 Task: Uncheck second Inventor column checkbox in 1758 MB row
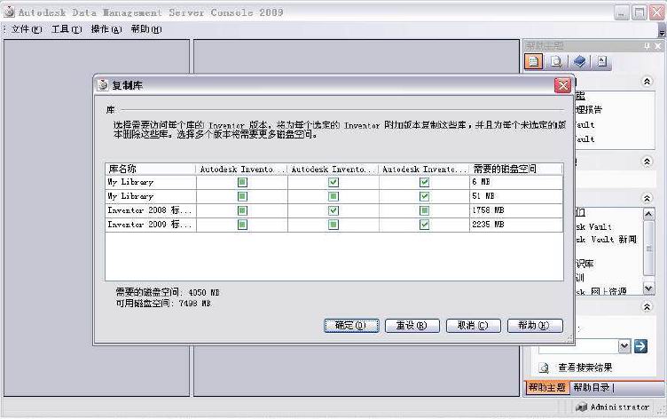pyautogui.click(x=333, y=210)
